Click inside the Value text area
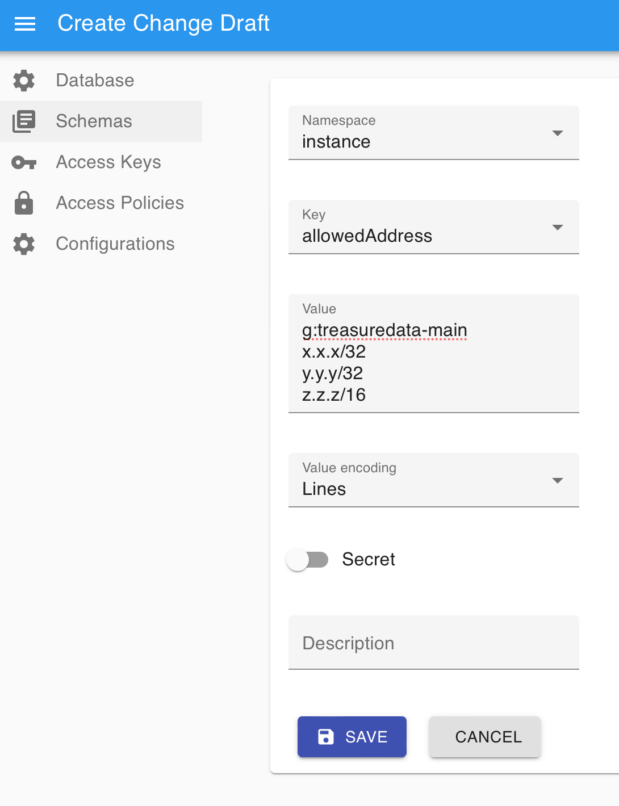 [434, 362]
